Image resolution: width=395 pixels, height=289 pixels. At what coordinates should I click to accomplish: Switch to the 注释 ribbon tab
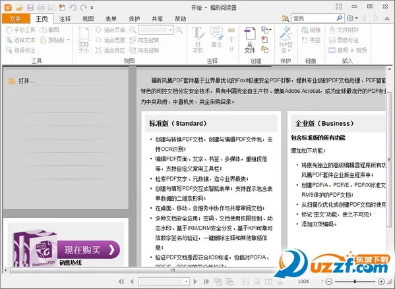[65, 19]
